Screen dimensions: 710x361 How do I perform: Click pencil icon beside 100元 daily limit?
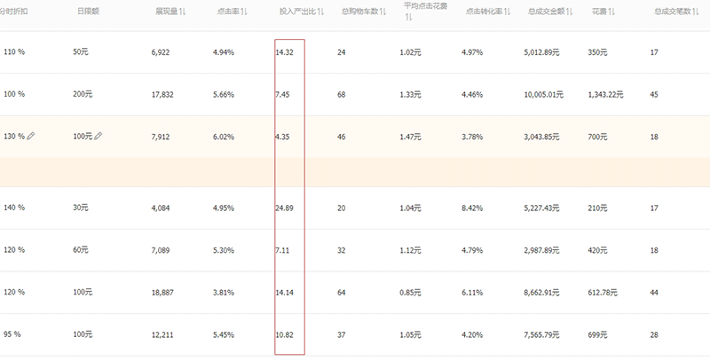99,136
